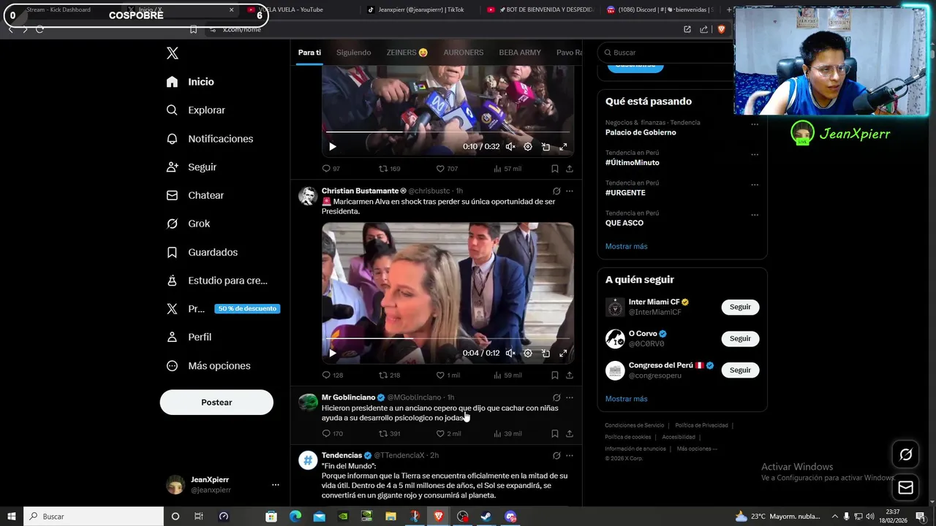Image resolution: width=936 pixels, height=526 pixels.
Task: Switch to the Siguiendo tab
Action: click(x=354, y=53)
